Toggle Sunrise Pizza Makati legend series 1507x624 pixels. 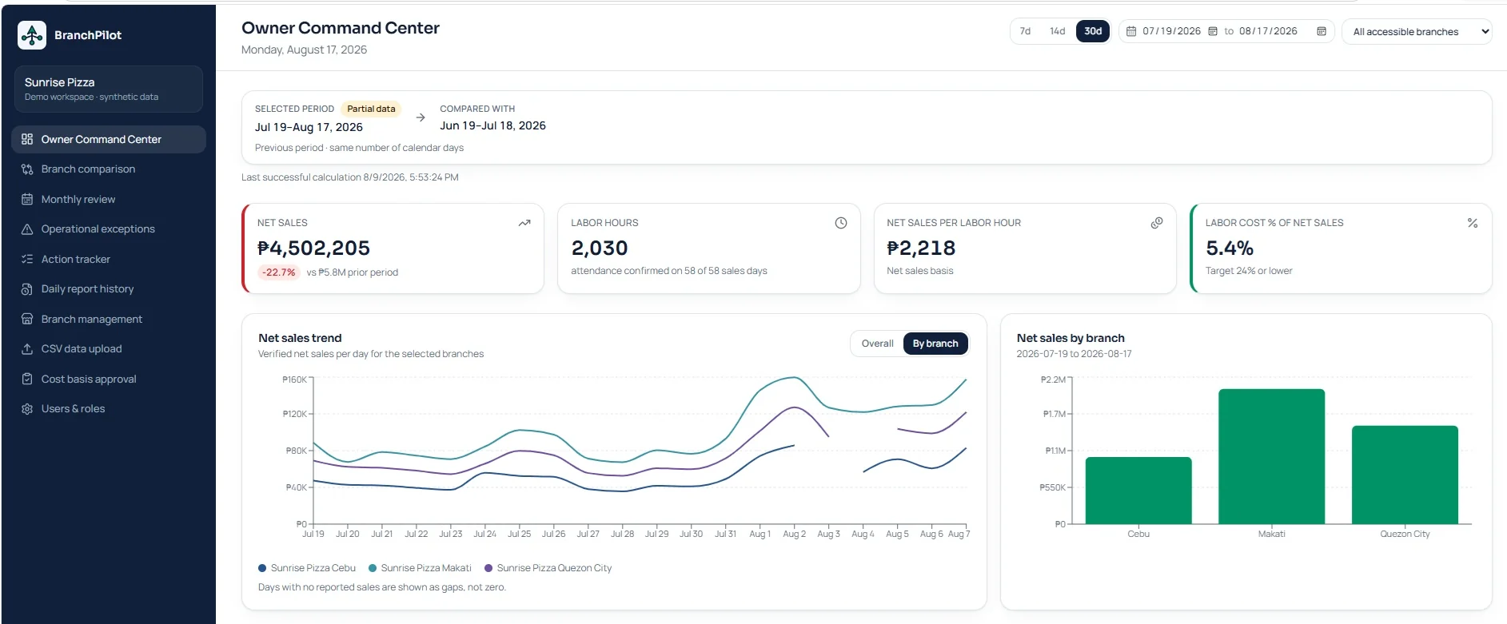click(x=420, y=568)
